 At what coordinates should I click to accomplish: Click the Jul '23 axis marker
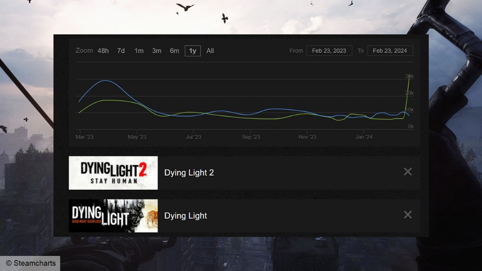(193, 137)
